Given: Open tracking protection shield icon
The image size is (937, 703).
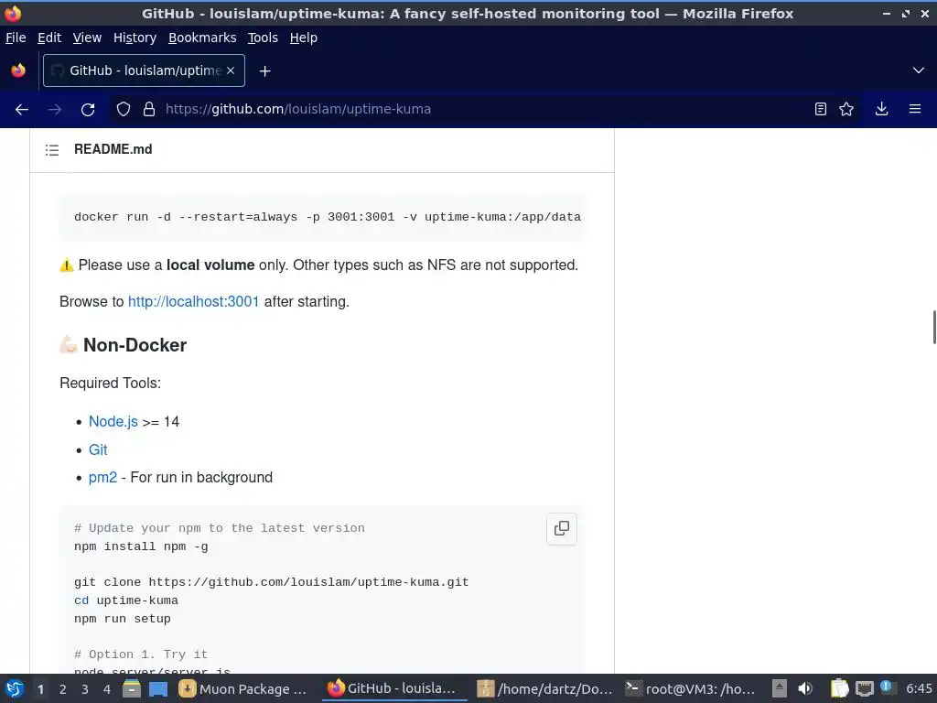Looking at the screenshot, I should (x=124, y=110).
